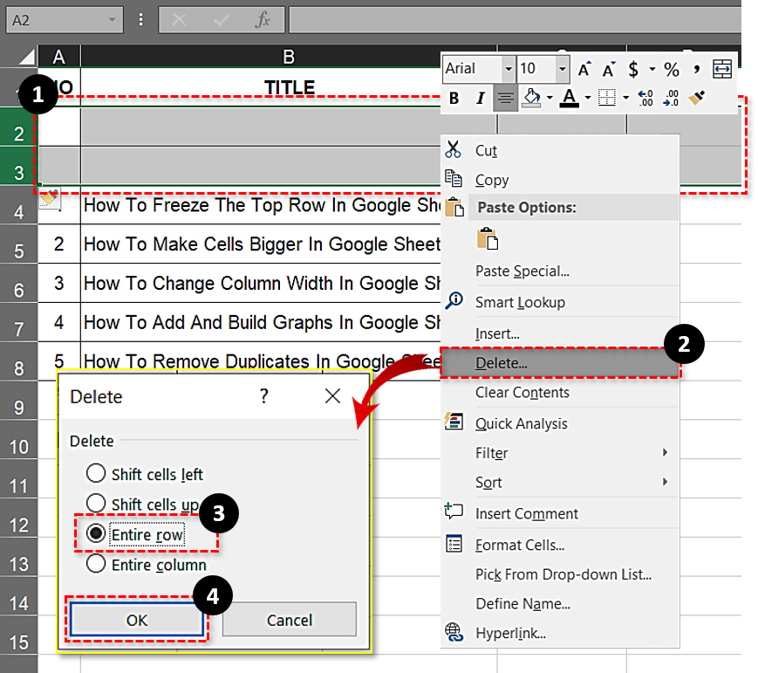The height and width of the screenshot is (673, 758).
Task: Click OK in the Delete dialog
Action: [x=137, y=619]
